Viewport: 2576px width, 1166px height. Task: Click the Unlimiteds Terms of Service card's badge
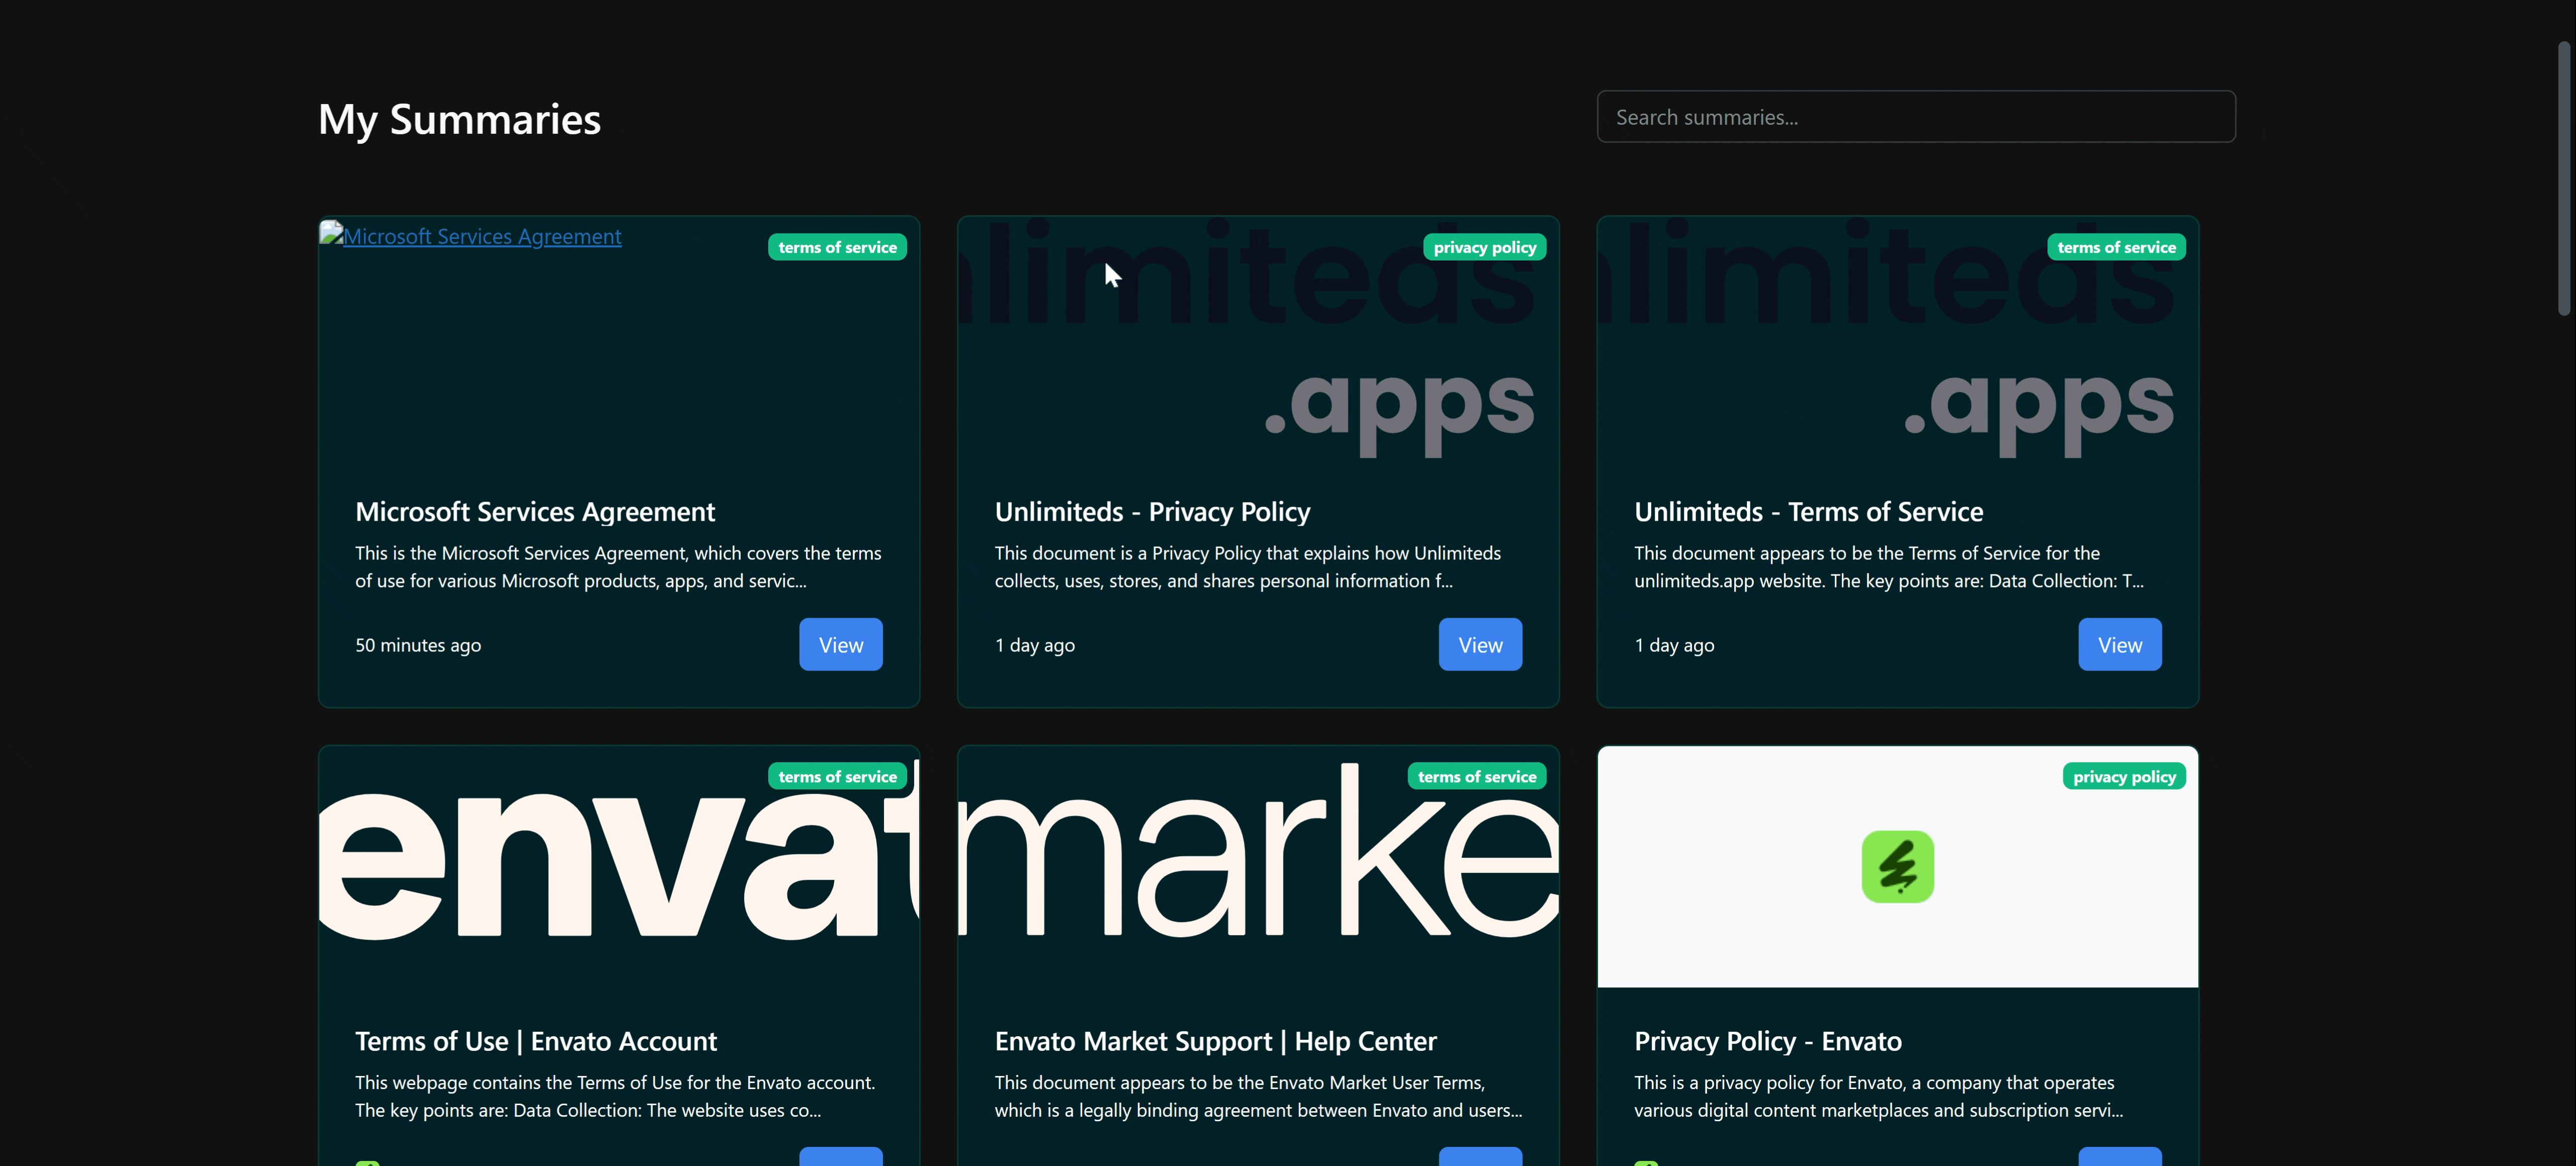click(2116, 247)
